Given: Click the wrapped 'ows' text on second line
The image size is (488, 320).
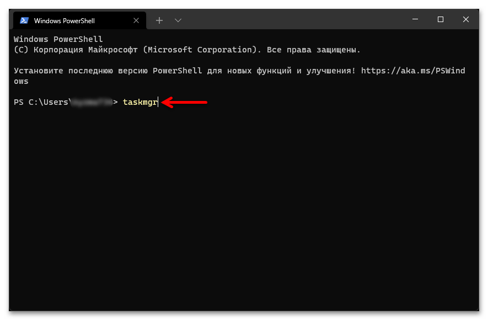Looking at the screenshot, I should click(x=21, y=81).
